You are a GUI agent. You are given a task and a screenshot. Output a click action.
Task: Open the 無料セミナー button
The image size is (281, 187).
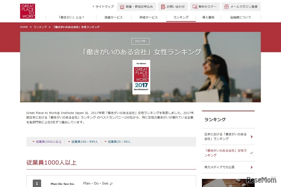[205, 7]
